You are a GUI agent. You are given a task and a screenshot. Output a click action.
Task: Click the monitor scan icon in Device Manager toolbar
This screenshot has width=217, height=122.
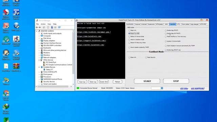(59, 27)
